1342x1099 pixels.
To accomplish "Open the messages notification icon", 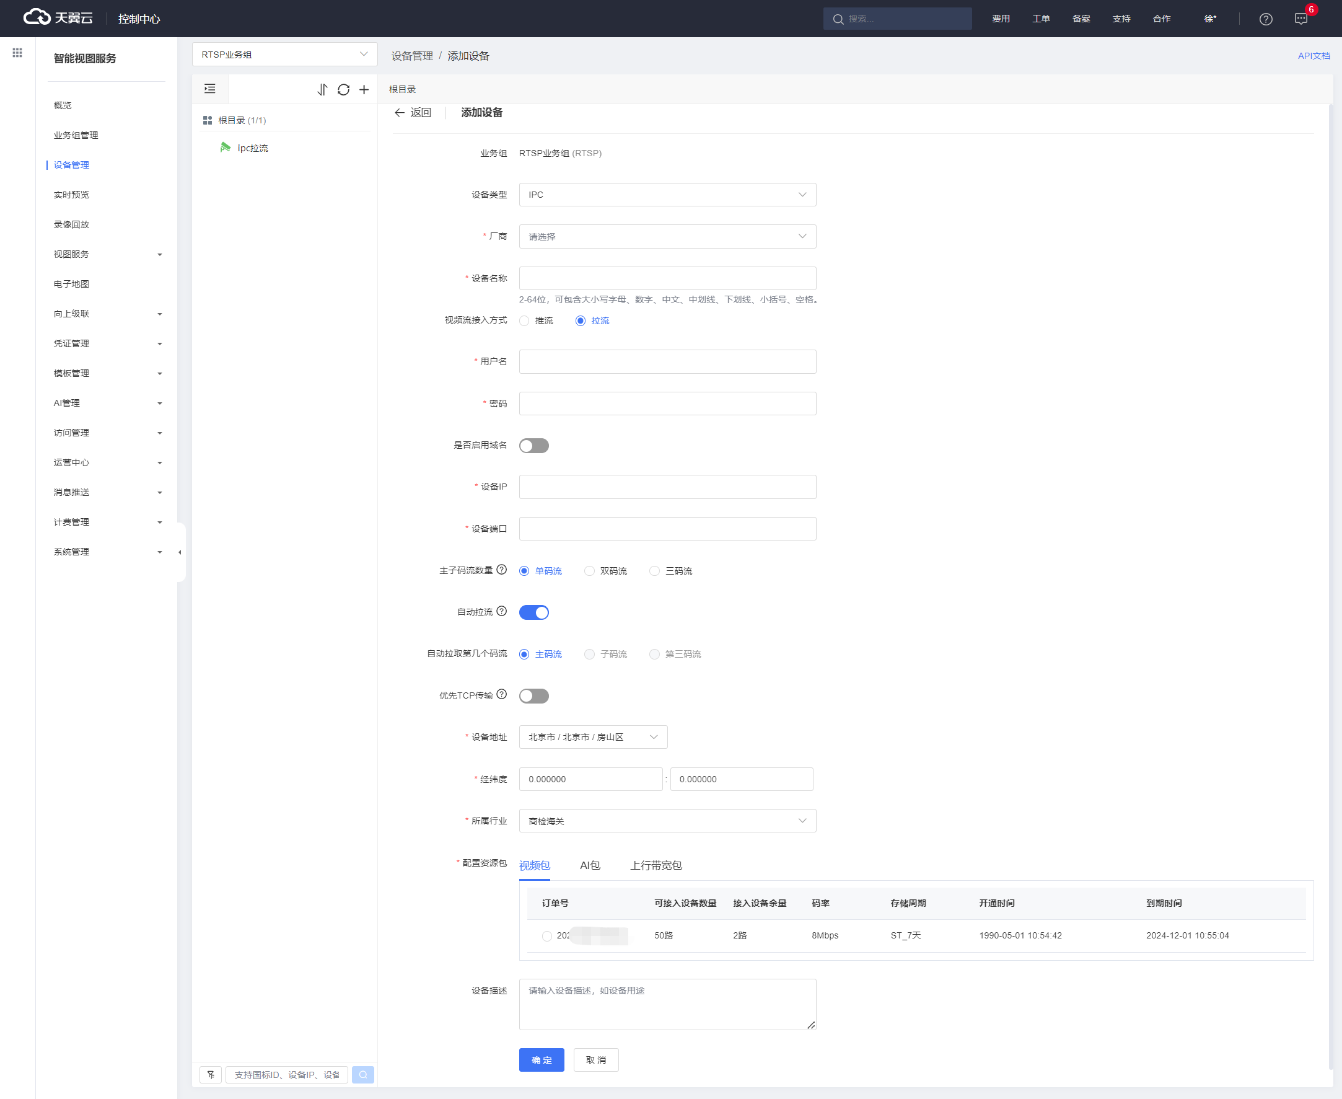I will 1301,19.
